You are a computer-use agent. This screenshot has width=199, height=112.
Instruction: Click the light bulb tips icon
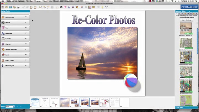click(x=102, y=7)
